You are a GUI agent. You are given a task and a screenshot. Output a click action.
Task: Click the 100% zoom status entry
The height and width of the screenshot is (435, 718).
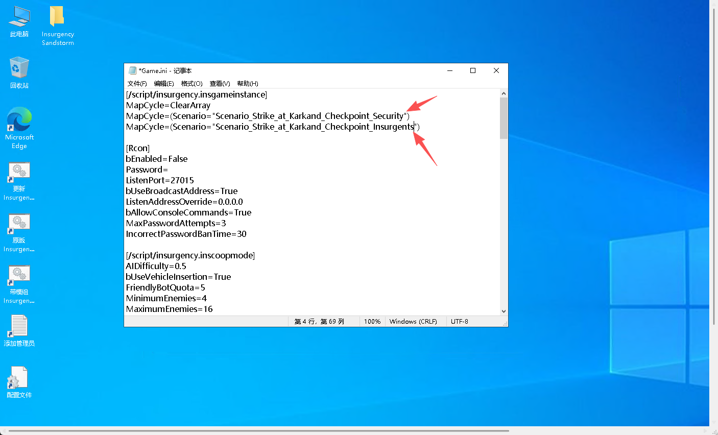point(372,322)
